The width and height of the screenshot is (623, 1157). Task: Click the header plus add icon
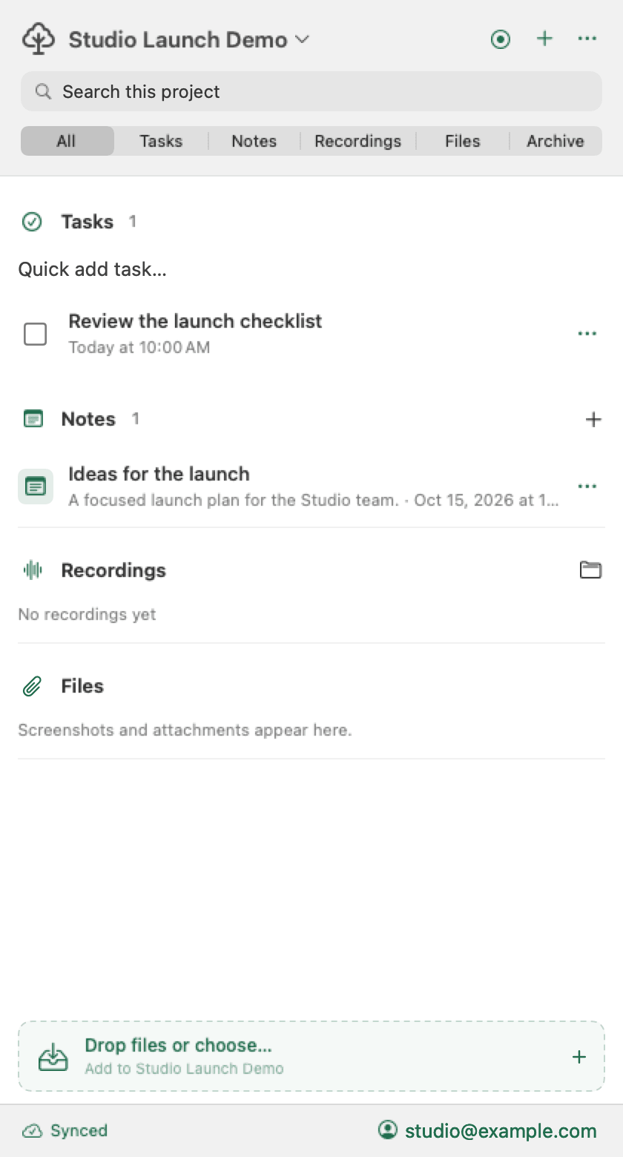click(x=544, y=39)
